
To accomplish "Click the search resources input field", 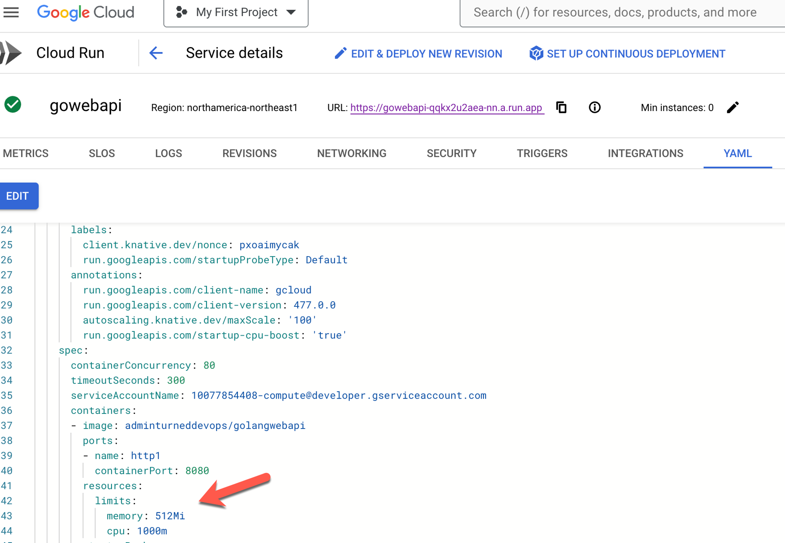I will [620, 13].
